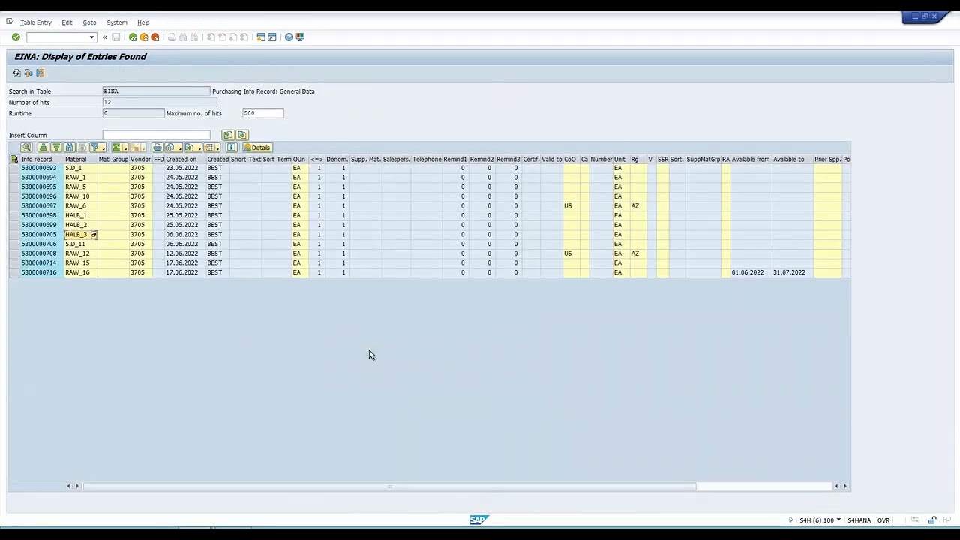
Task: Open the search help icon beside HALB_3
Action: (x=94, y=235)
